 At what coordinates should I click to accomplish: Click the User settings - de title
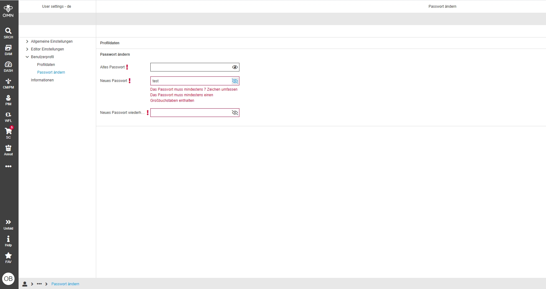point(57,6)
